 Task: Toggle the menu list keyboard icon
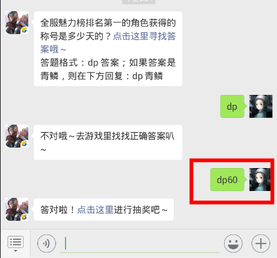coord(16,242)
